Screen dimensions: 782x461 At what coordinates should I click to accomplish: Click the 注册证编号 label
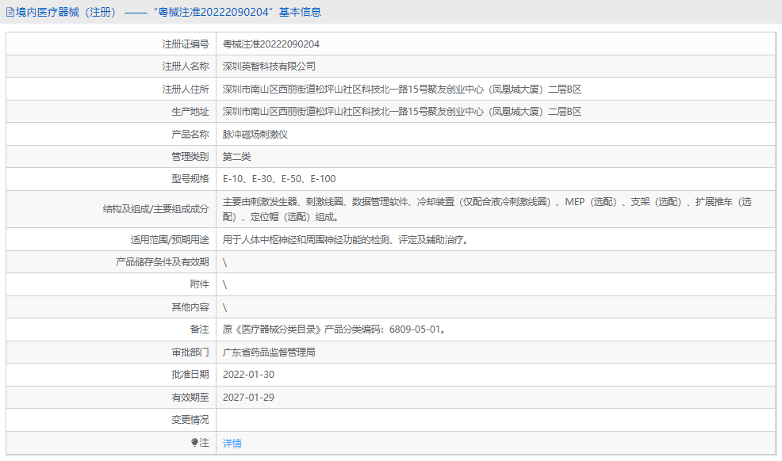coord(186,44)
